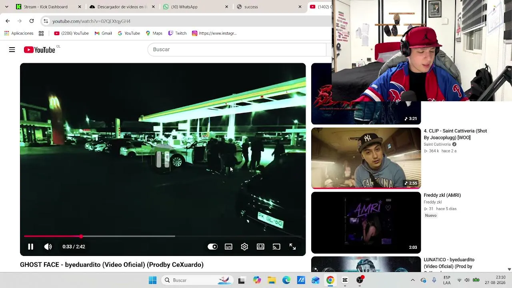Viewport: 512px width, 288px height.
Task: Open the Freddy zkl (AMRI) video thumbnail
Action: point(366,223)
